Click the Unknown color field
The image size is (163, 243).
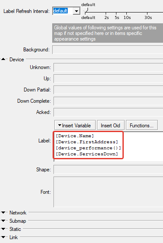click(x=108, y=67)
